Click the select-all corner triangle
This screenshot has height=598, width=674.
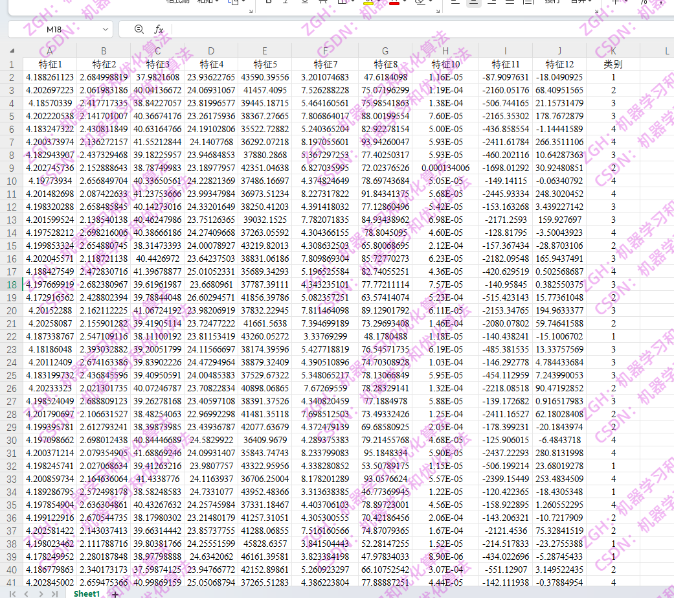click(12, 51)
